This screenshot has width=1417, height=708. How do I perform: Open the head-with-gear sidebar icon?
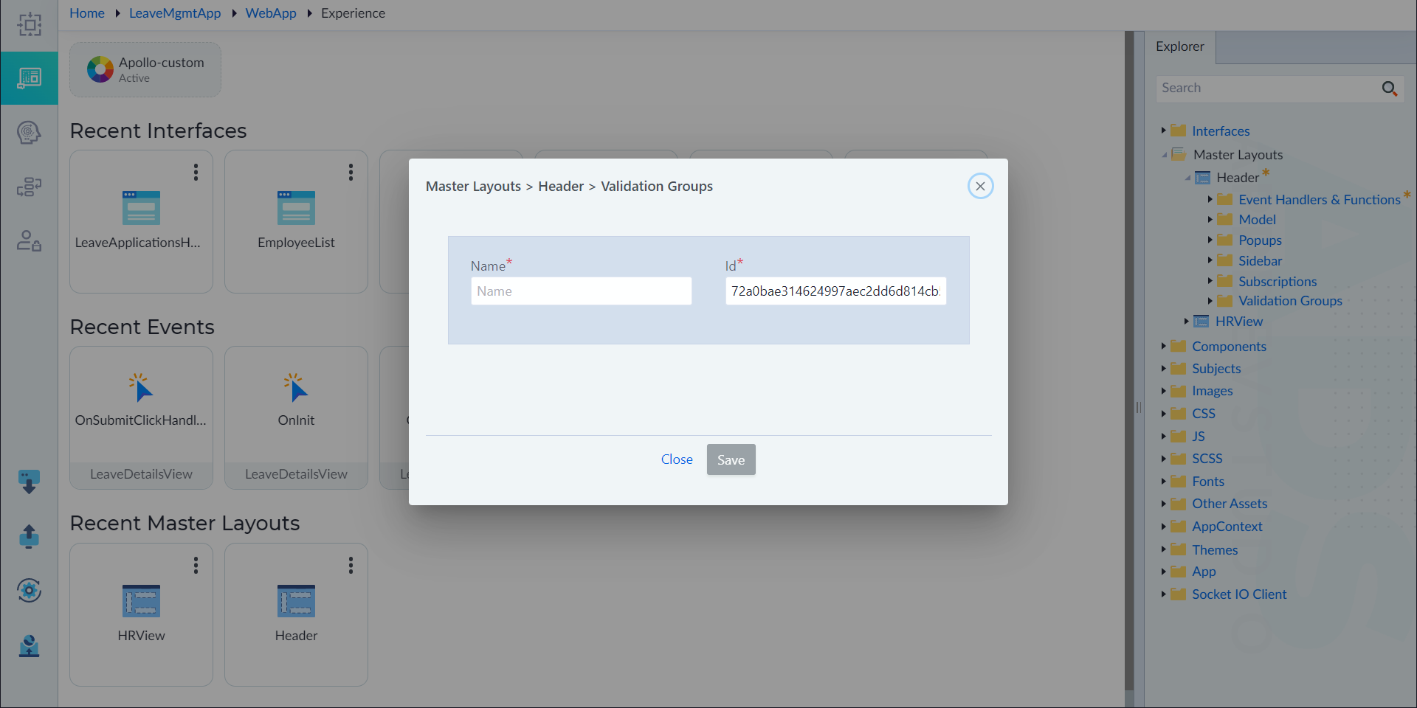coord(29,133)
